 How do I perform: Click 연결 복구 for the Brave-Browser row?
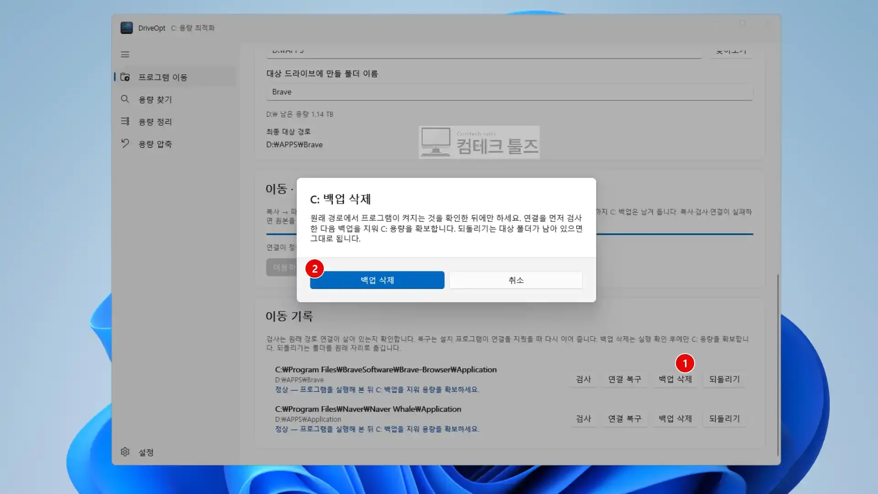pyautogui.click(x=624, y=379)
